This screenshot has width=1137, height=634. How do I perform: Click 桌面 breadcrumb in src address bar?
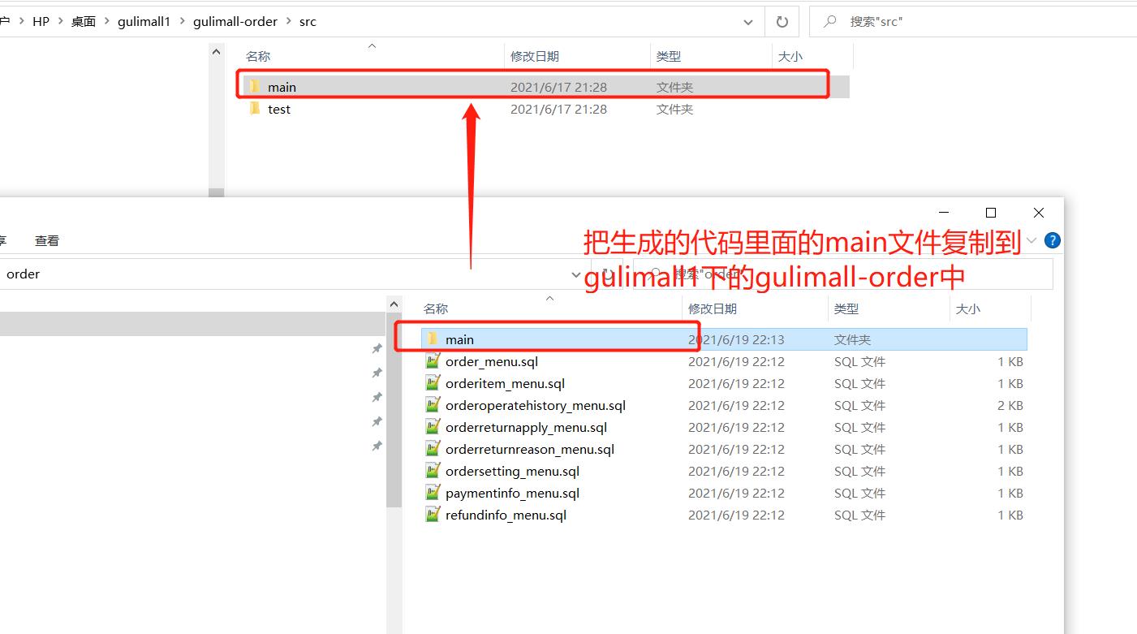[x=84, y=22]
